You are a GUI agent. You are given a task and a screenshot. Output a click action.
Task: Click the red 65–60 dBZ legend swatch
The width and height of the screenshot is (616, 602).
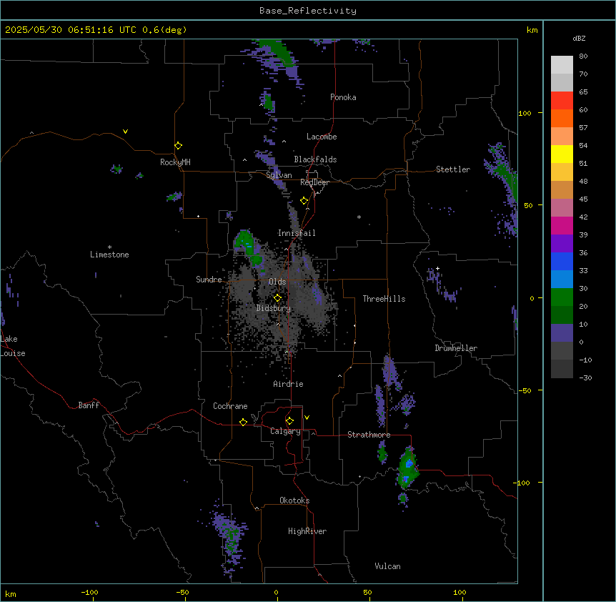(x=562, y=100)
